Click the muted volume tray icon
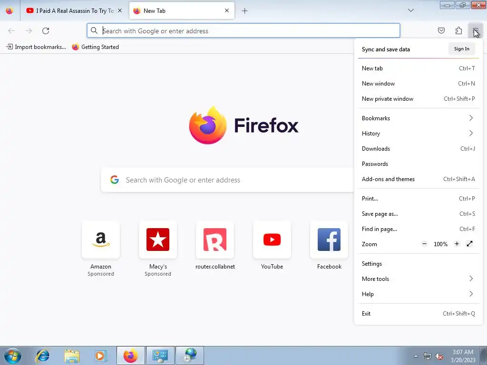 click(439, 356)
